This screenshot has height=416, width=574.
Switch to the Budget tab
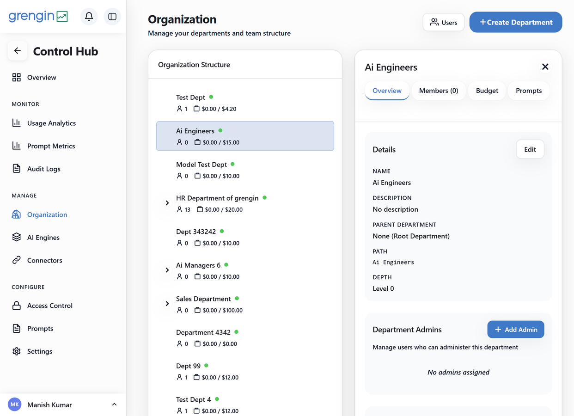[487, 91]
